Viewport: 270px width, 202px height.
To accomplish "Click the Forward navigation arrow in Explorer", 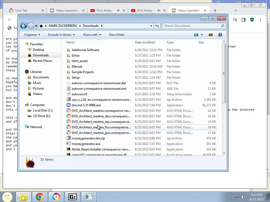I will point(31,26).
